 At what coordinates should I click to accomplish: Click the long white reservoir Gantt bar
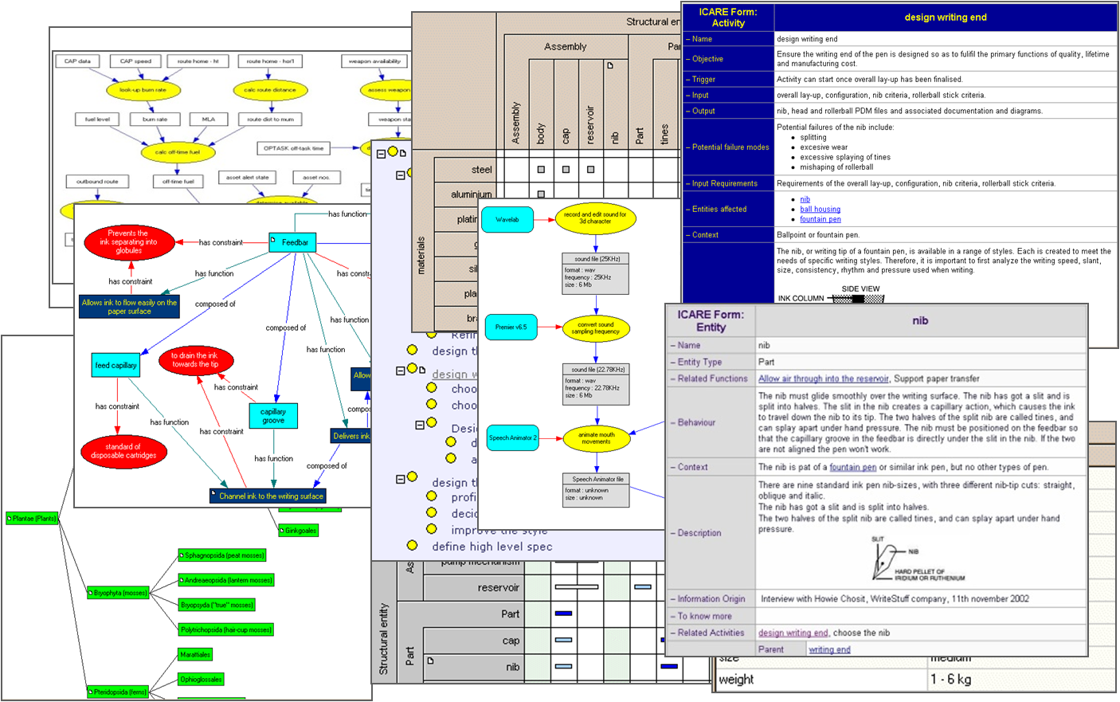coord(576,587)
